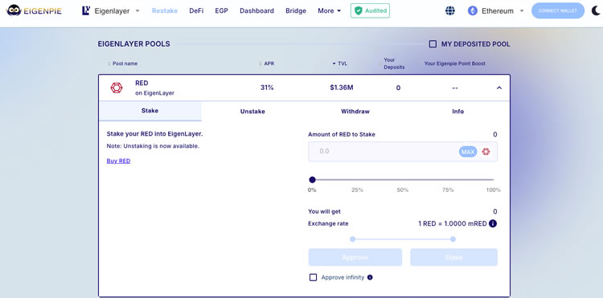Viewport: 603px width, 298px height.
Task: Open the language globe icon
Action: pos(450,10)
